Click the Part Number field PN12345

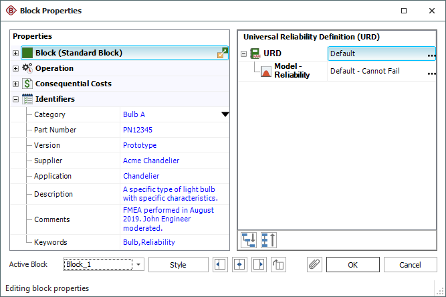(x=137, y=130)
